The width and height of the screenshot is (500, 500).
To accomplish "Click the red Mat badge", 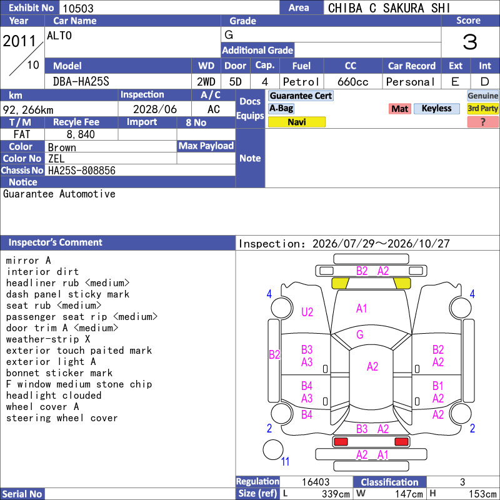I will (x=400, y=109).
